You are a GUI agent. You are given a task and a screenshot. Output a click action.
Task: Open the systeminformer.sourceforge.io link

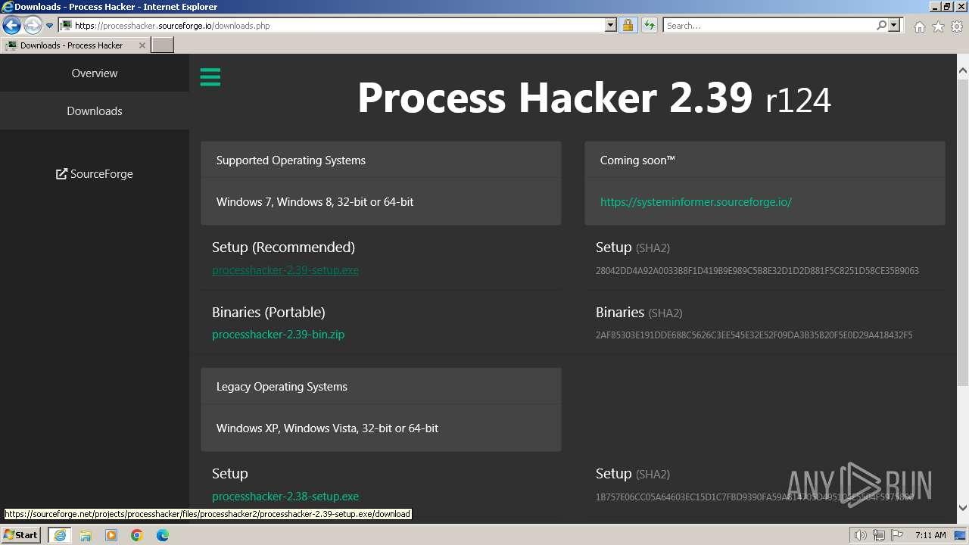point(696,202)
